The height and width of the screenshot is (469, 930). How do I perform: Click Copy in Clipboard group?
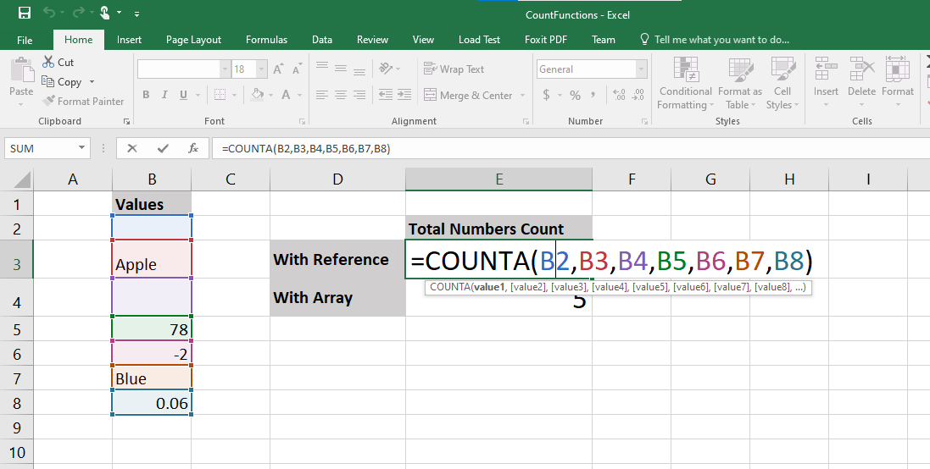62,82
